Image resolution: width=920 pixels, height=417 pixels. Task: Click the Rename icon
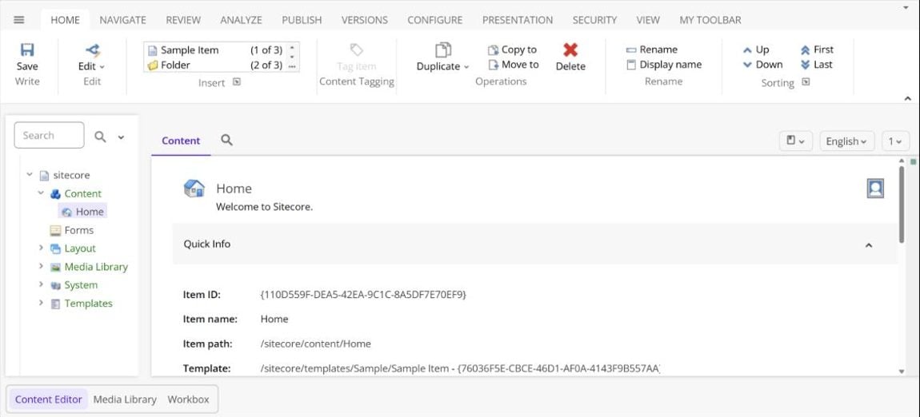point(631,50)
